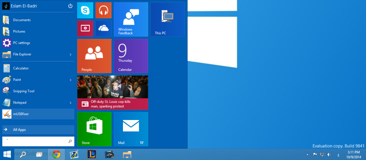Click the Eslam El-Badri user account
Screen dimensions: 366x160
tap(20, 6)
